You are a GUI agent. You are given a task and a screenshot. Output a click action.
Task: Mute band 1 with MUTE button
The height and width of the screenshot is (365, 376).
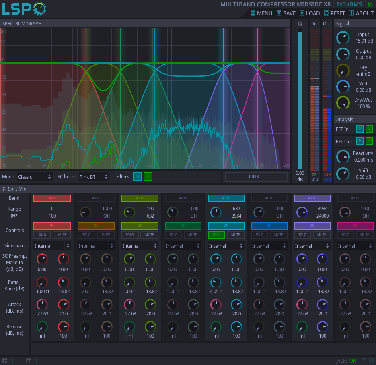(x=62, y=235)
